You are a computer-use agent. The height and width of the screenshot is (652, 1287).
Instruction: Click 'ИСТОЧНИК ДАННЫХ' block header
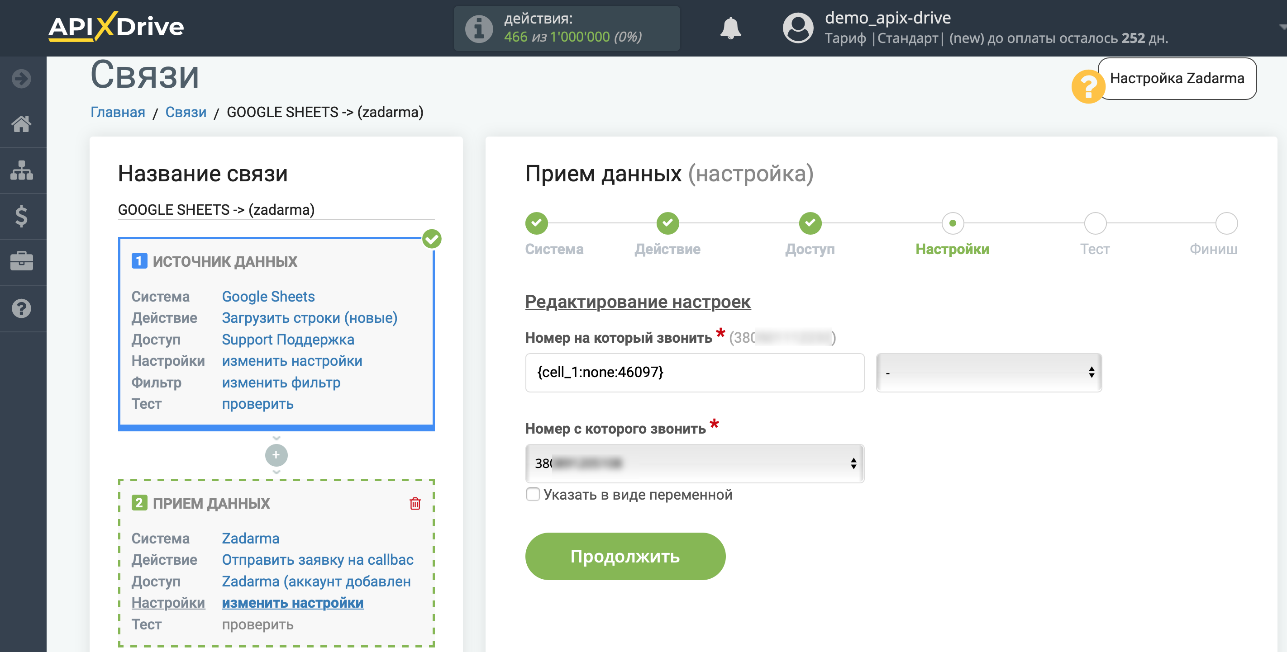click(224, 261)
